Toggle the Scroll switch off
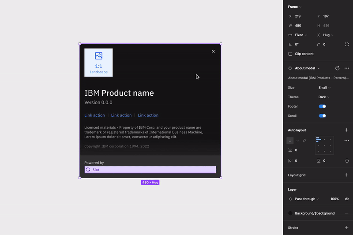353x235 pixels. tap(322, 116)
